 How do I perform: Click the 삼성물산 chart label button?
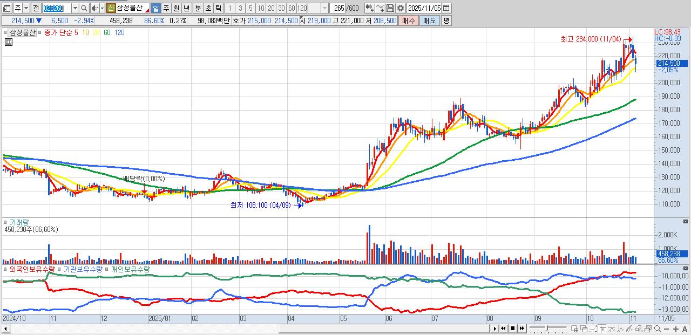[x=23, y=32]
